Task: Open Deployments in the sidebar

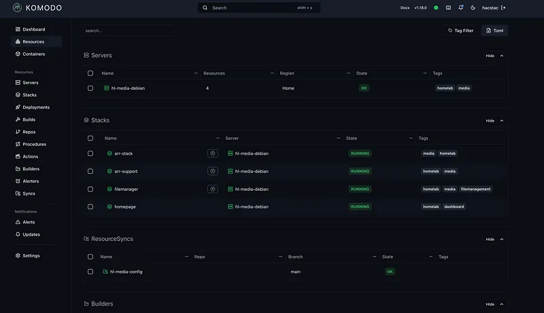Action: tap(35, 107)
